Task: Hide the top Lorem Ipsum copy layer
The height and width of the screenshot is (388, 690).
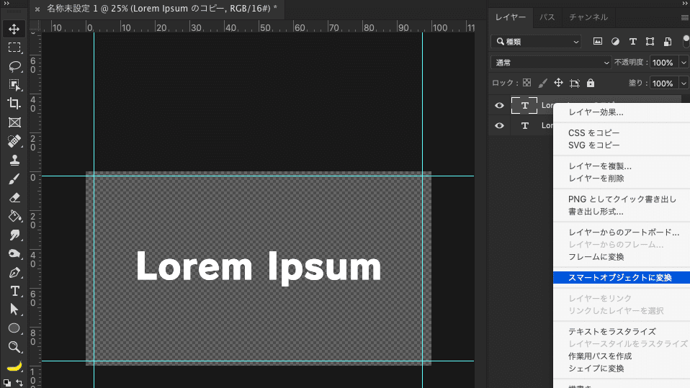Action: [x=499, y=106]
